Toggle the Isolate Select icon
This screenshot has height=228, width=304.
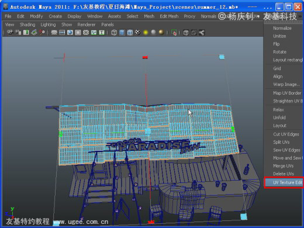pyautogui.click(x=174, y=32)
